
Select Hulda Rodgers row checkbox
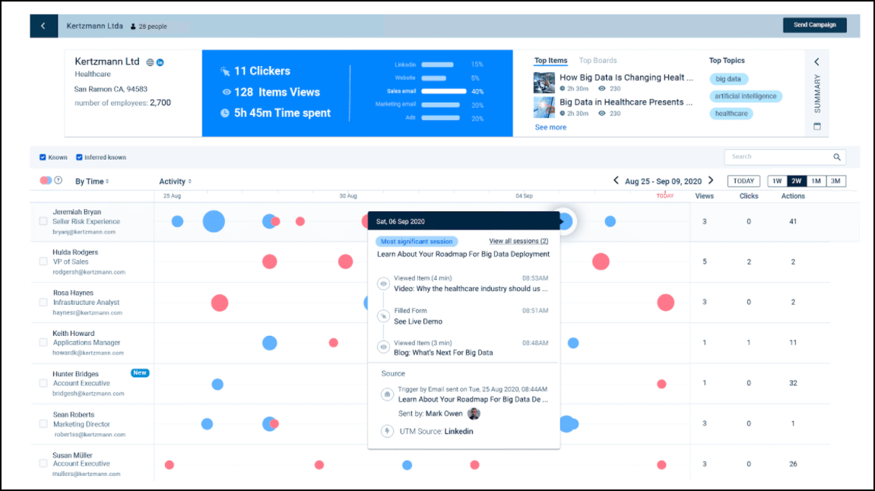[43, 261]
